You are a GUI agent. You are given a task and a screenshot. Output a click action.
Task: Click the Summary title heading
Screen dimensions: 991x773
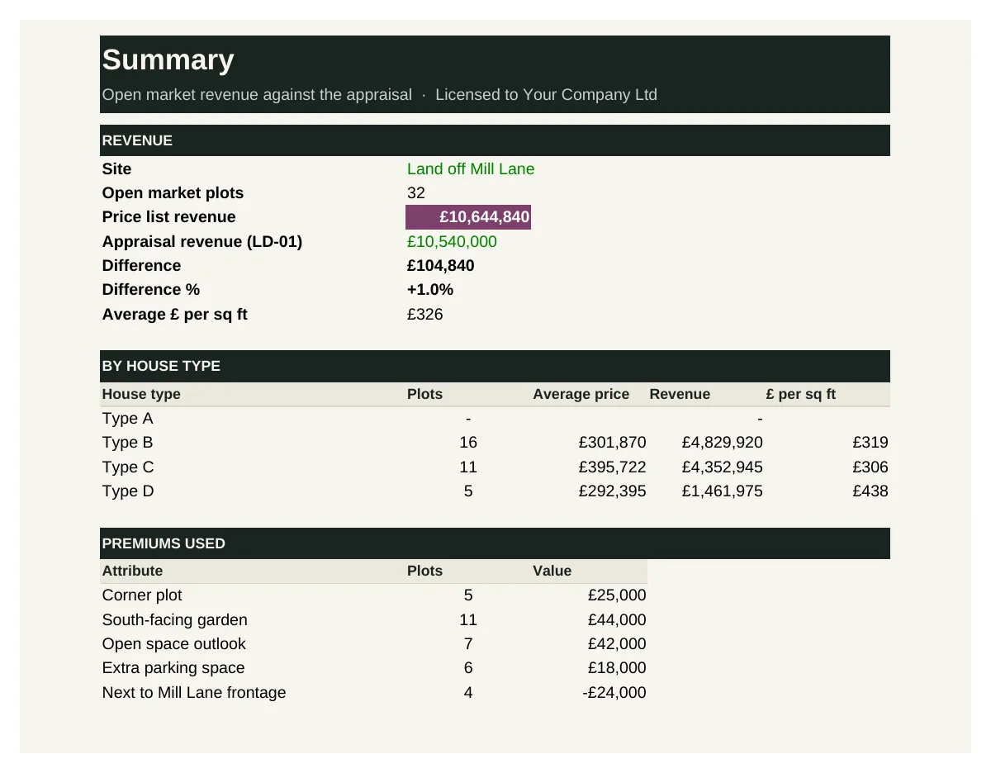coord(168,60)
